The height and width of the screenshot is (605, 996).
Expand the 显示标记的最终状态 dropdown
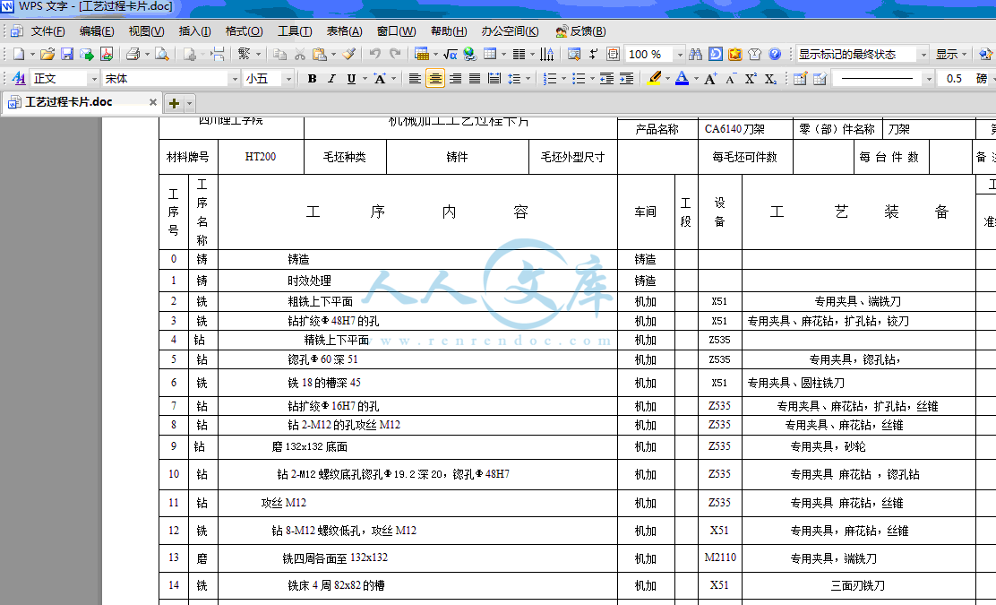[x=923, y=55]
